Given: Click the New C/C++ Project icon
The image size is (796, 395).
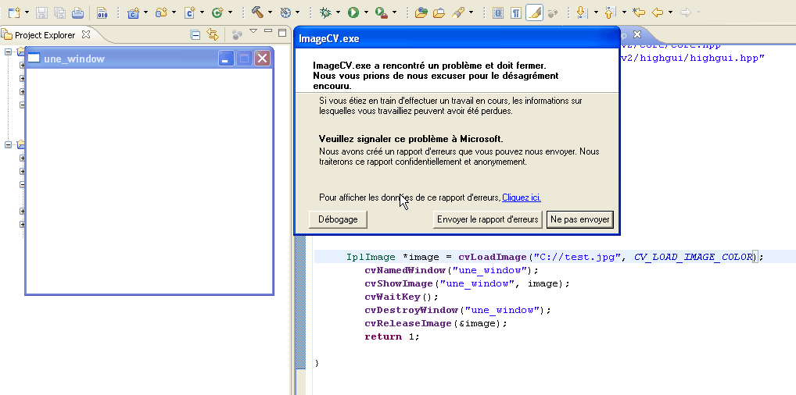Looking at the screenshot, I should pyautogui.click(x=133, y=12).
